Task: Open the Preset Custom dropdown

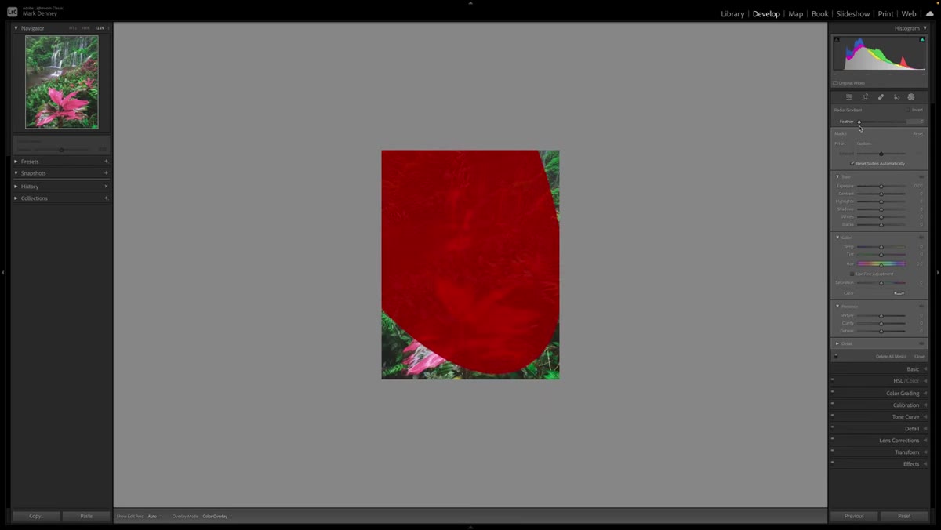Action: 864,143
